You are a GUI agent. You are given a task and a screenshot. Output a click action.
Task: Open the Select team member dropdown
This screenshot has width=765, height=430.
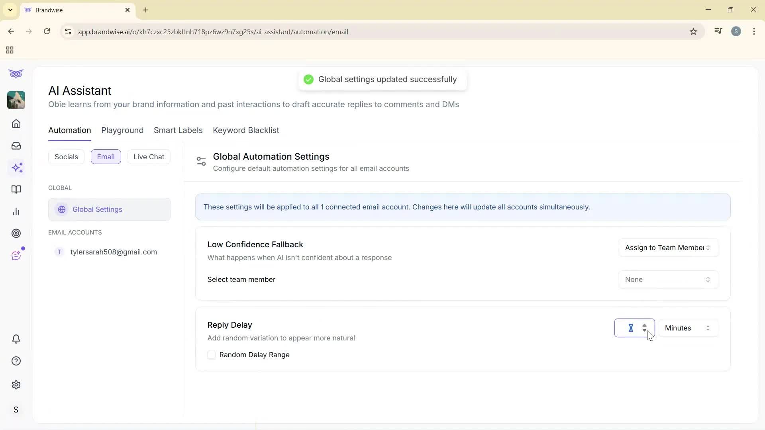pos(668,279)
